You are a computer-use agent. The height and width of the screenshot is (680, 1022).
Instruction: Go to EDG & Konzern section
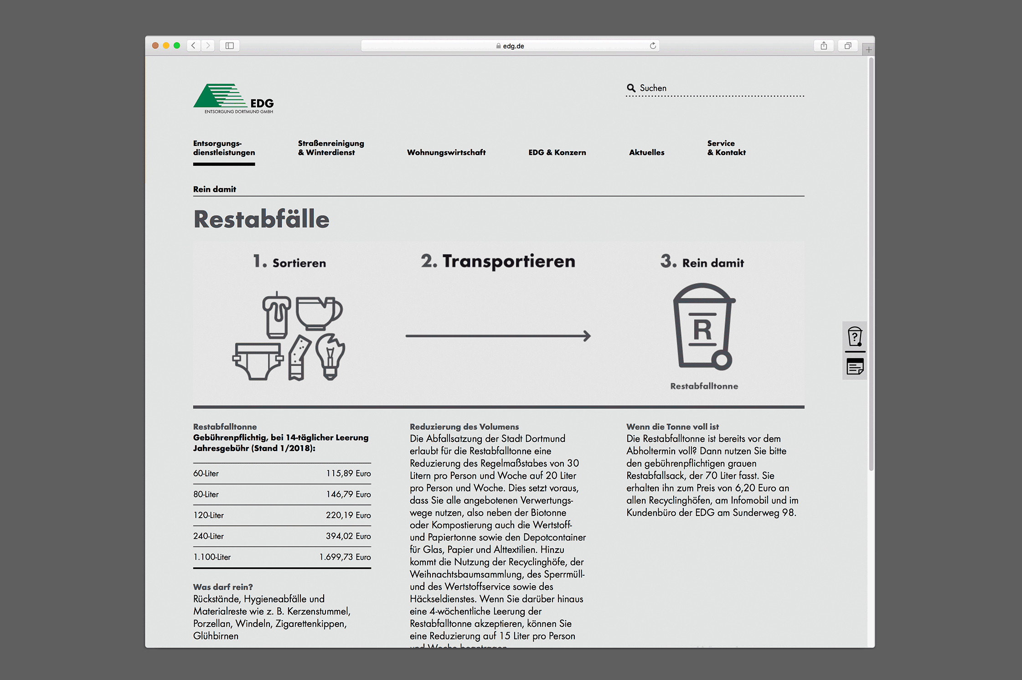557,152
